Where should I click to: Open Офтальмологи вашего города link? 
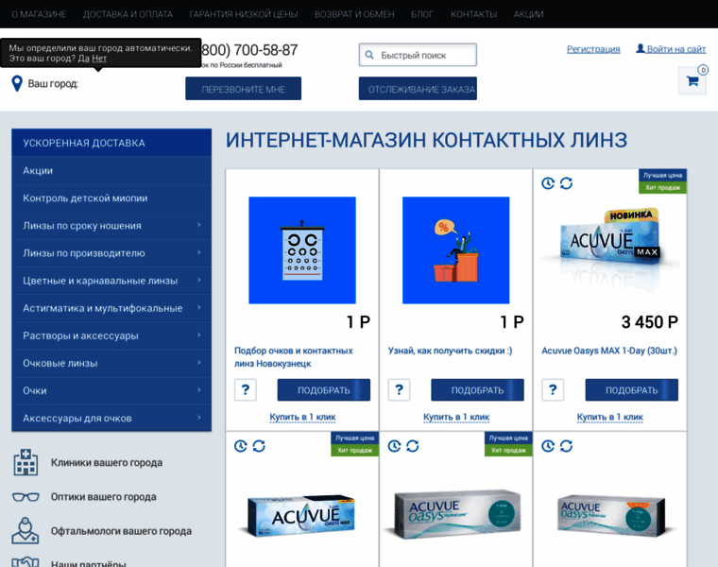121,531
